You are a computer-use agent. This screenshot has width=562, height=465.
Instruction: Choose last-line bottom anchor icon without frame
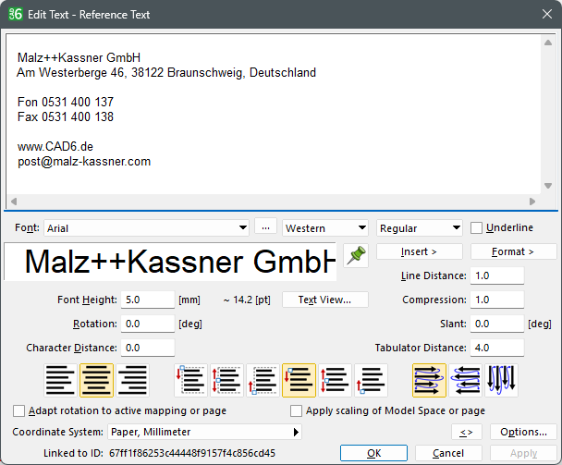(x=371, y=380)
